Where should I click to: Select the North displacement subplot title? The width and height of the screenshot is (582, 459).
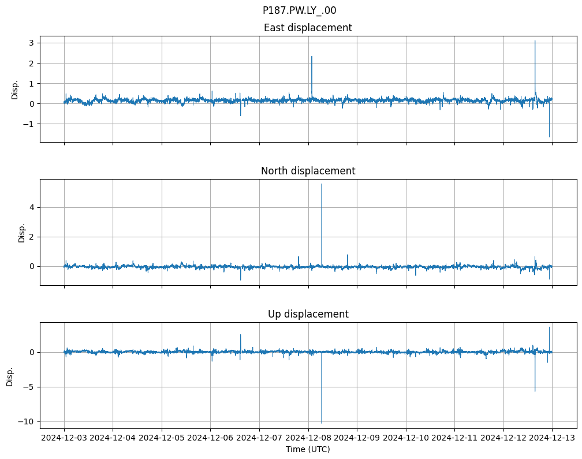point(308,171)
